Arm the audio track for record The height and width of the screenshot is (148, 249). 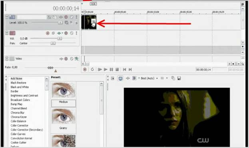tap(48, 33)
